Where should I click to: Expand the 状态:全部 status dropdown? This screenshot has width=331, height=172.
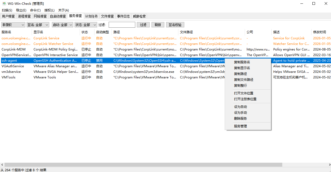(86, 25)
